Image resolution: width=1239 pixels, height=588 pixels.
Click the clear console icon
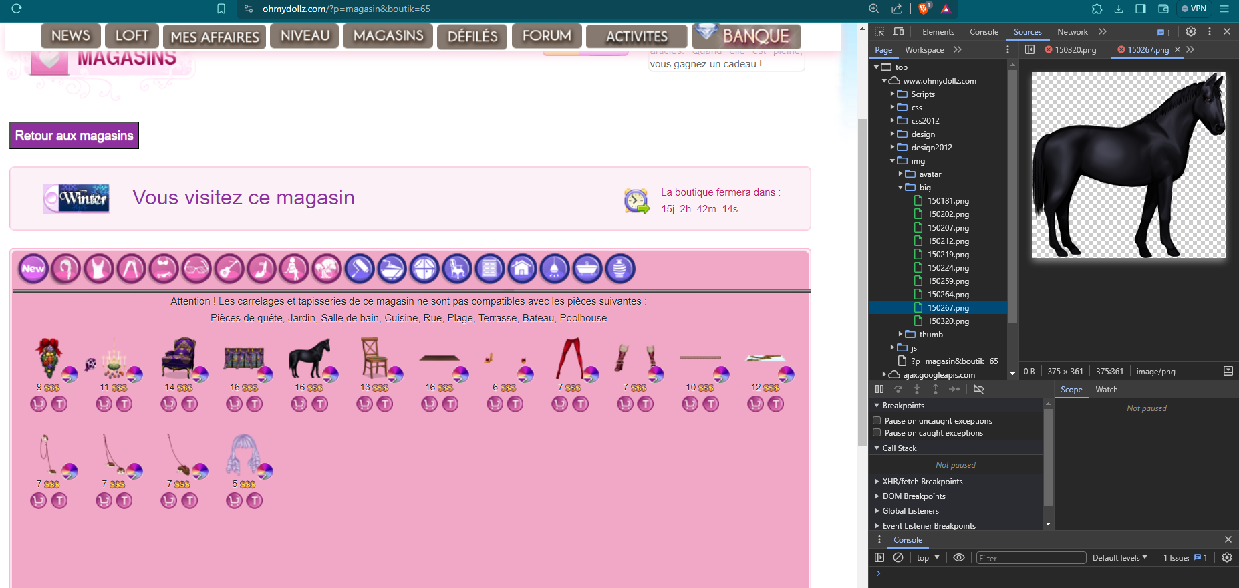(x=898, y=557)
